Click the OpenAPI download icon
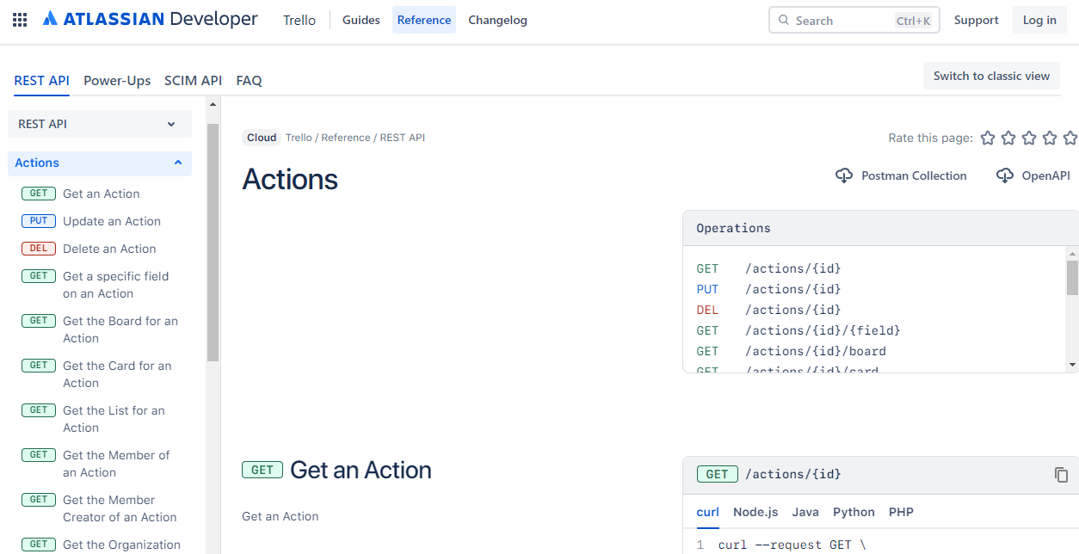 click(1004, 175)
